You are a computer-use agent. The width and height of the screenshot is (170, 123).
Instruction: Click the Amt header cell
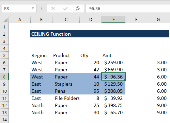(x=113, y=55)
